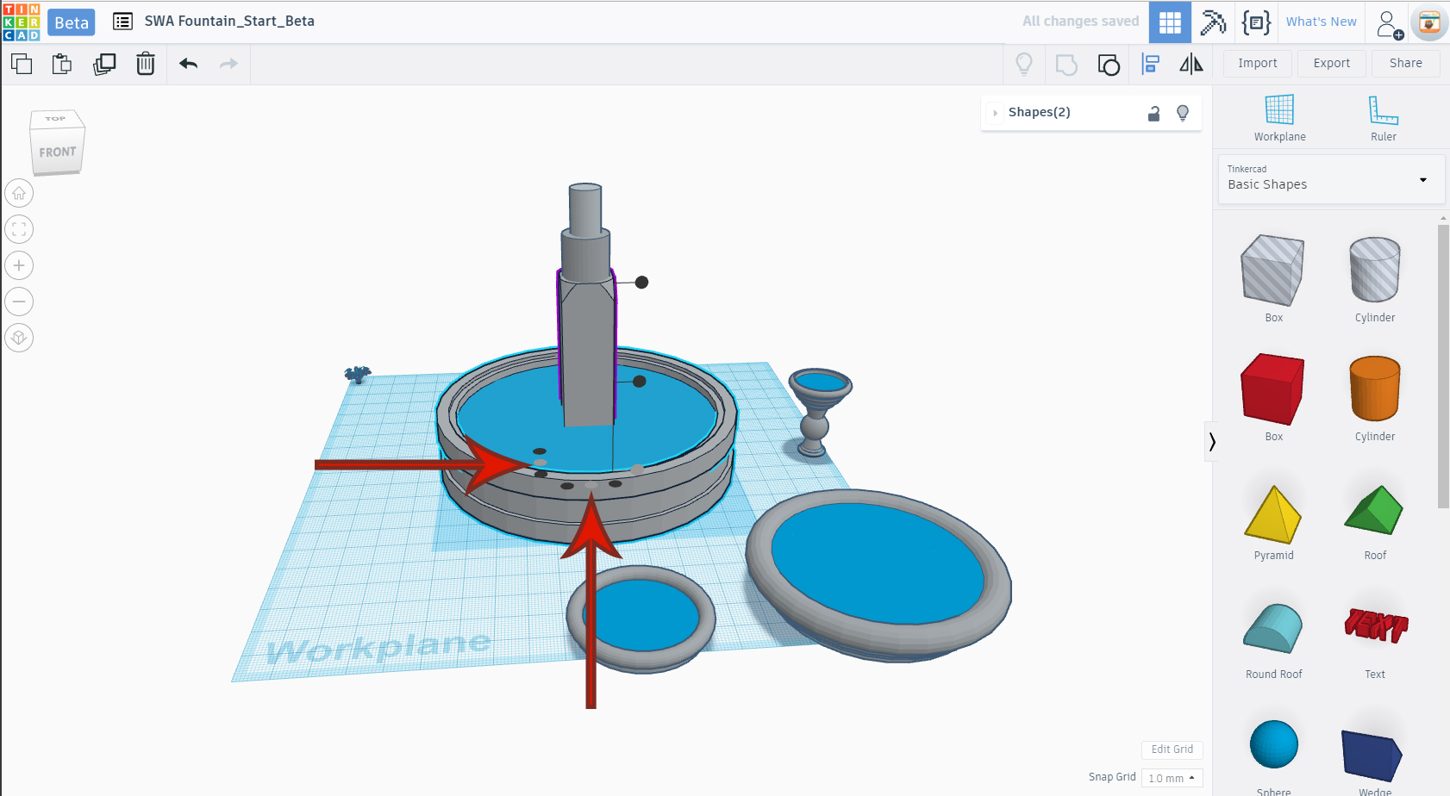The width and height of the screenshot is (1450, 796).
Task: Select the tiny blue figure near workplane corner
Action: tap(357, 374)
